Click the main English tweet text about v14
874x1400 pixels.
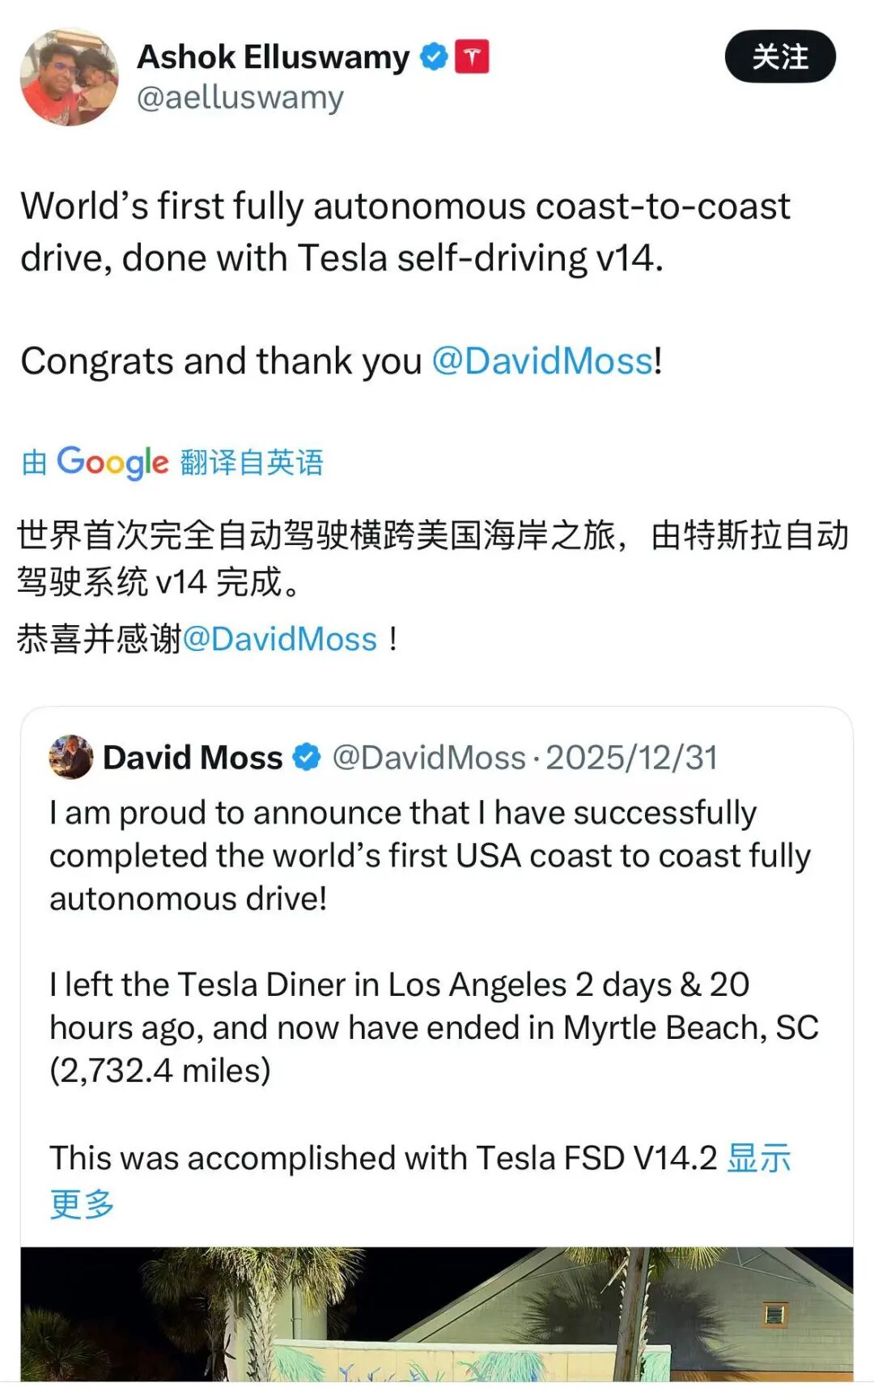tap(405, 232)
